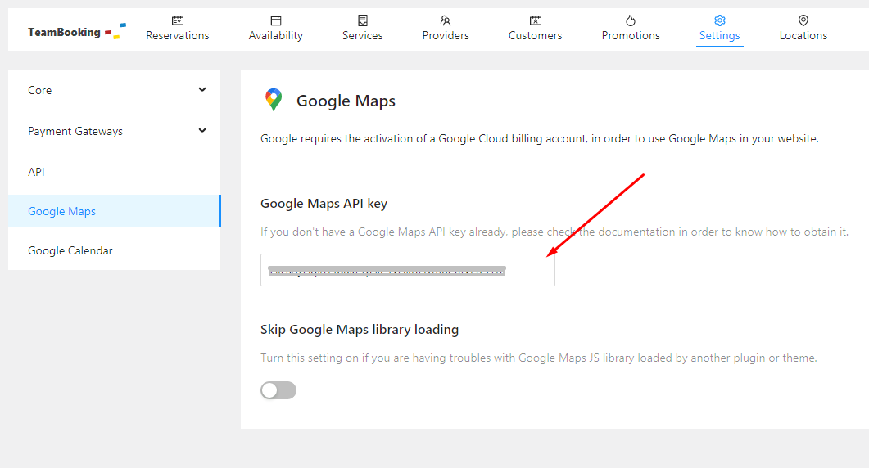The height and width of the screenshot is (468, 869).
Task: Click the Locations pin icon
Action: click(x=803, y=20)
